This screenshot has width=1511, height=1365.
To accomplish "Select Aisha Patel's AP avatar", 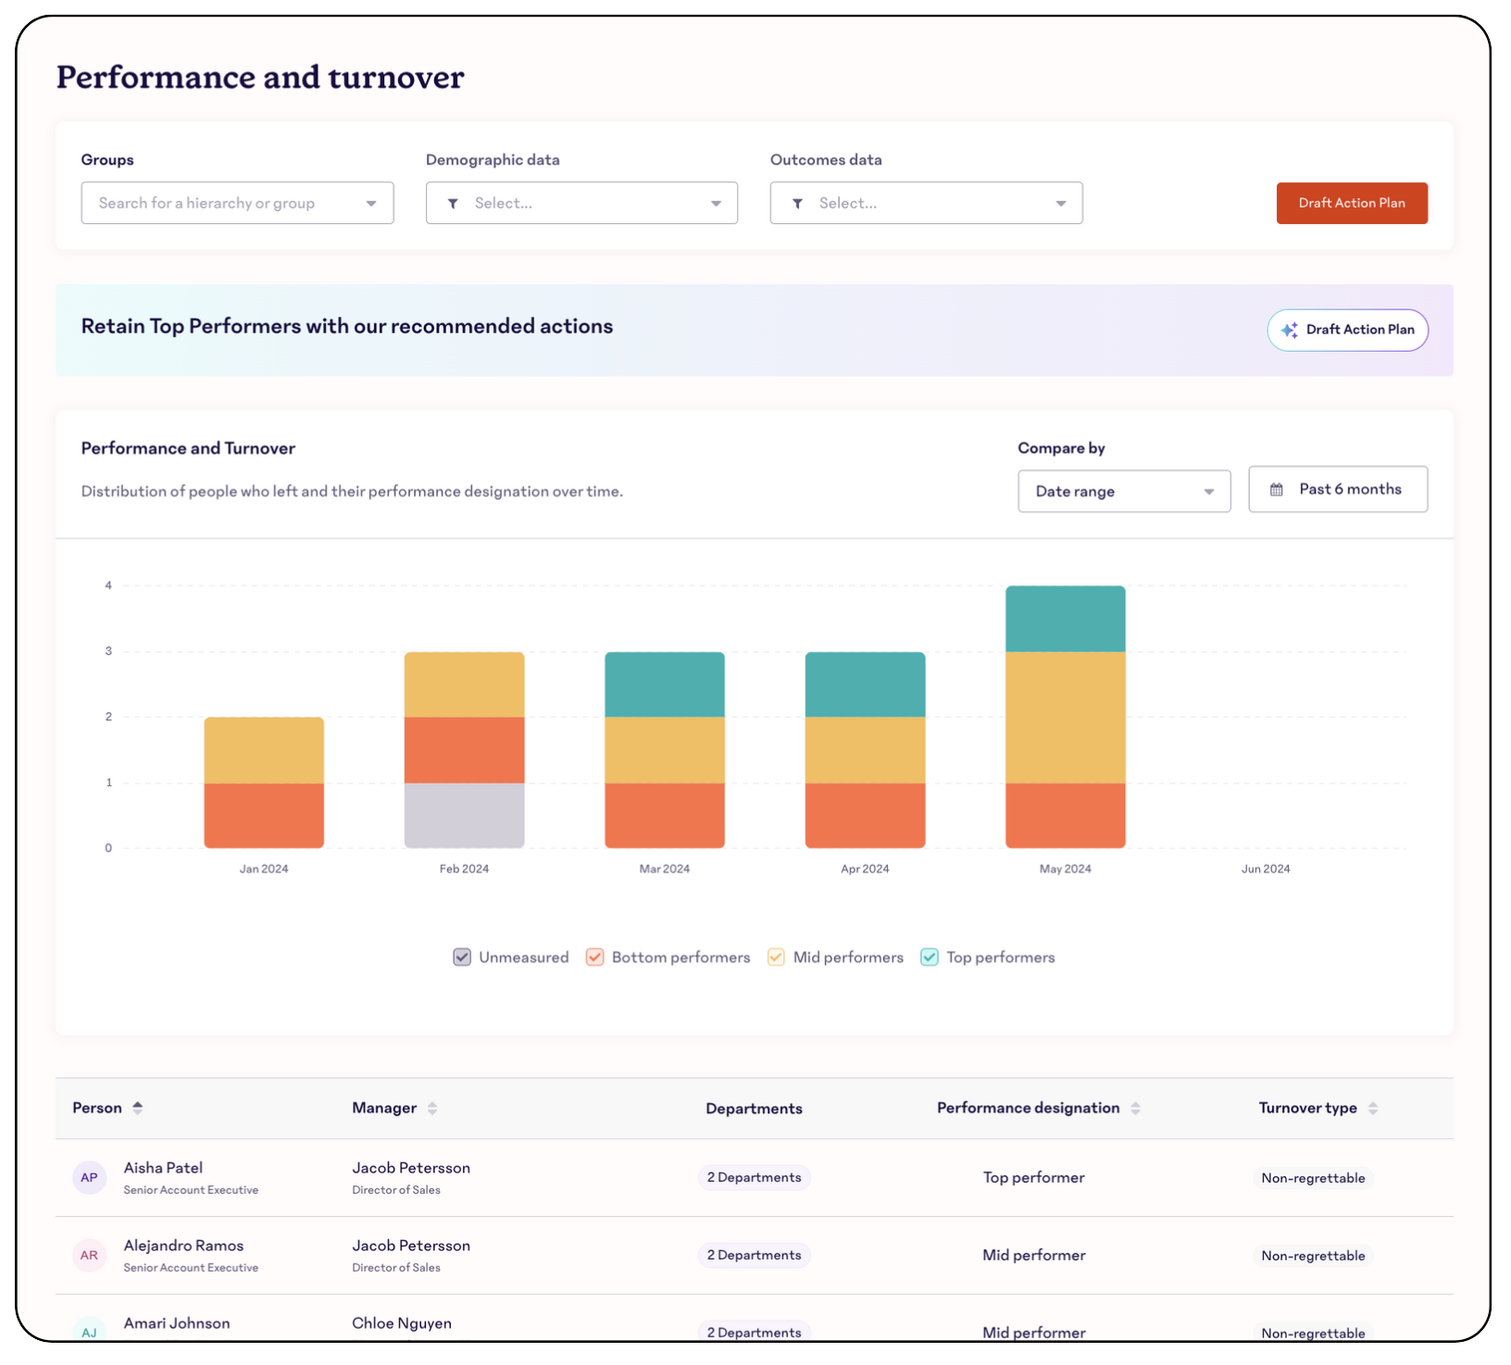I will point(89,1177).
